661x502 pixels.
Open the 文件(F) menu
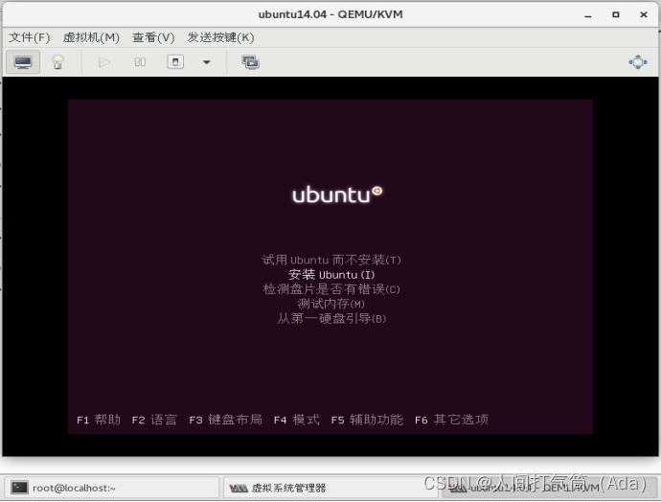pyautogui.click(x=29, y=37)
